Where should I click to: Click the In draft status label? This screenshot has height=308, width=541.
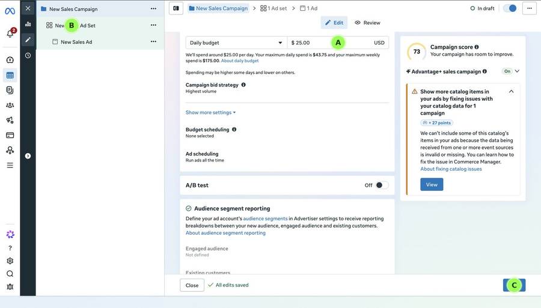point(482,8)
